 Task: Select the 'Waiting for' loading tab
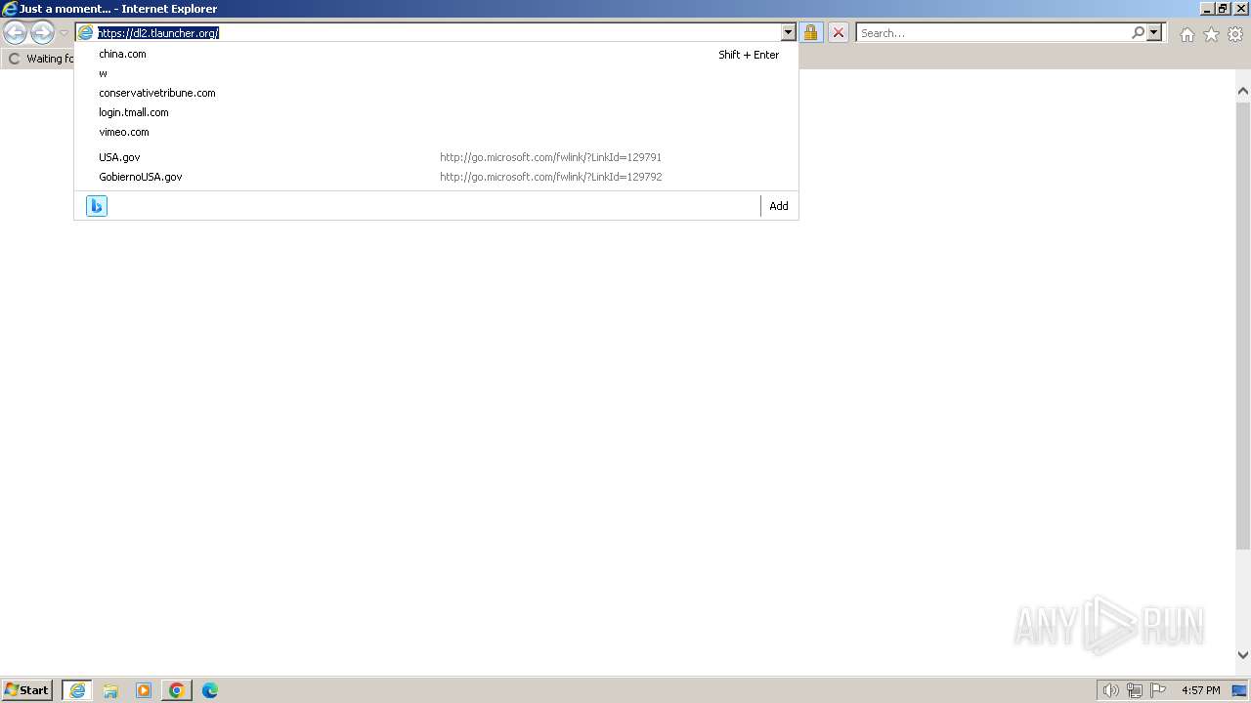tap(39, 59)
